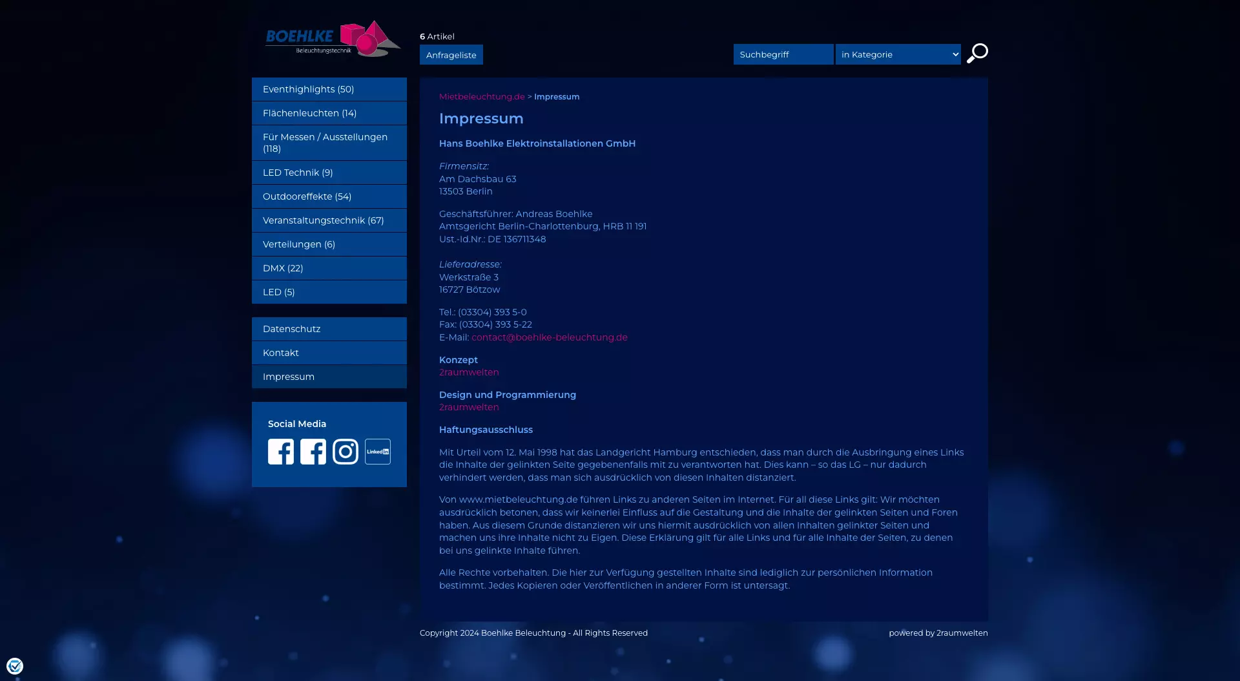Select LED Technik (9) category

tap(329, 173)
